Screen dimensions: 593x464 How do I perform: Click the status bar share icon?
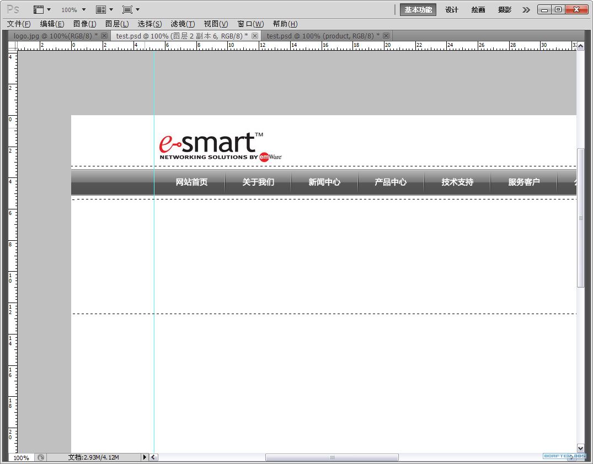tap(40, 457)
